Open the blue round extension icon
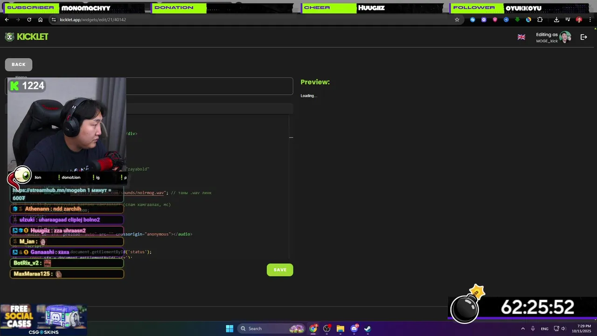This screenshot has width=597, height=336. pyautogui.click(x=506, y=20)
